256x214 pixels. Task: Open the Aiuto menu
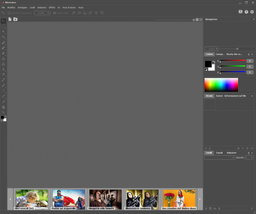[81, 8]
